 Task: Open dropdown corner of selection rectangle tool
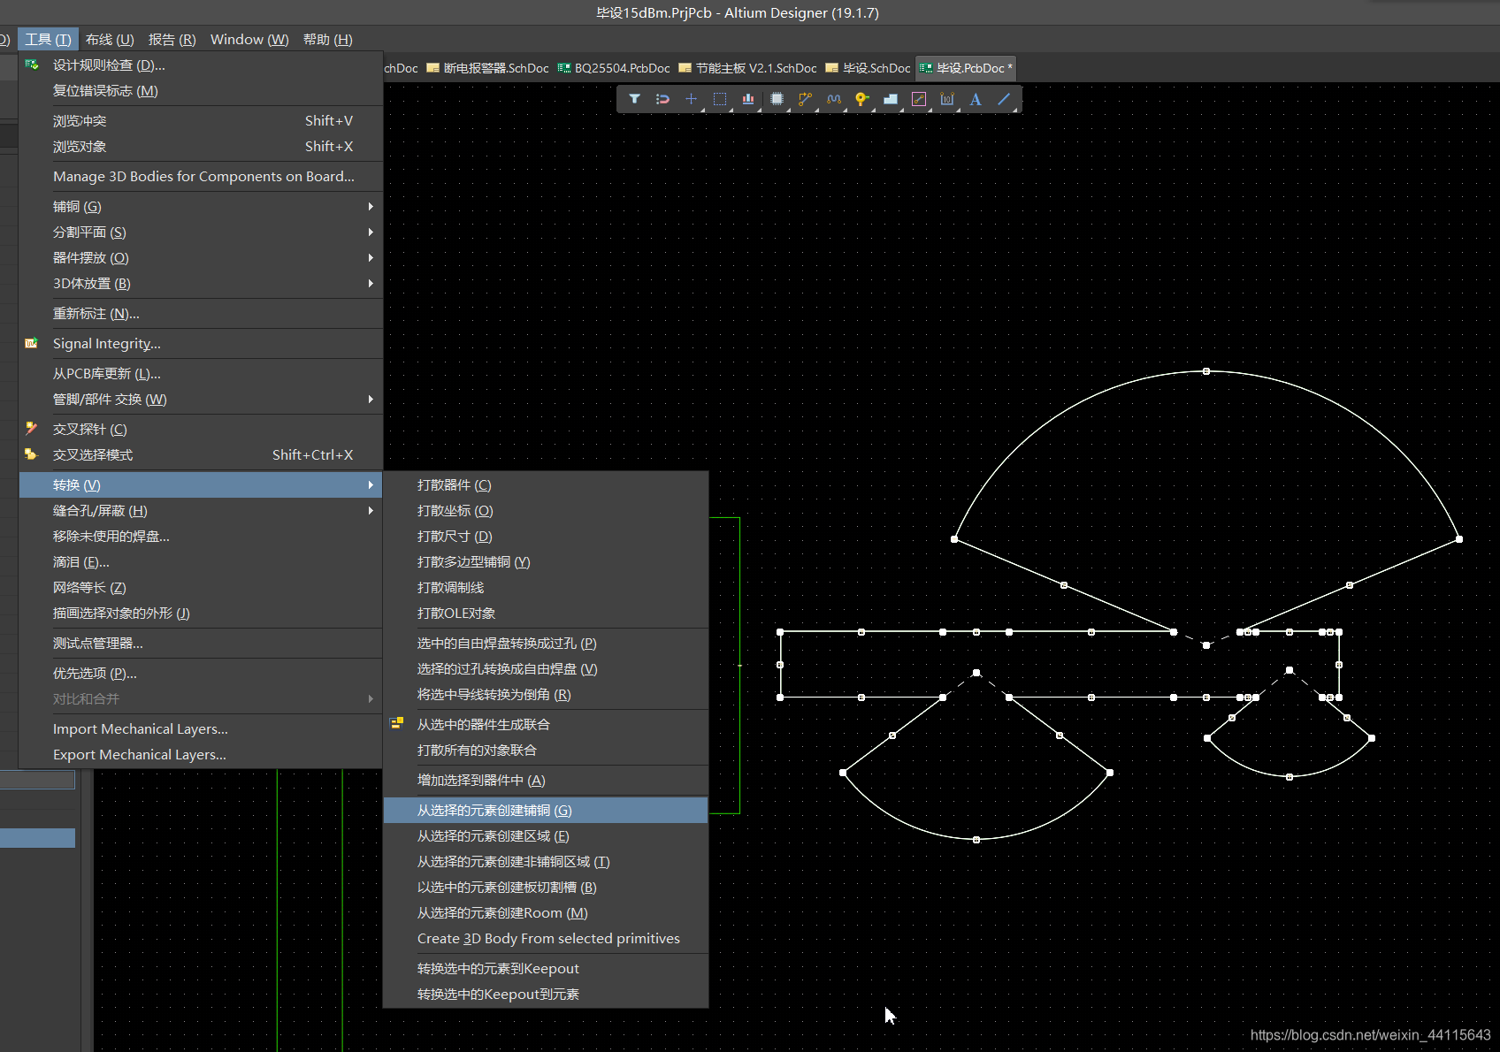pos(731,110)
